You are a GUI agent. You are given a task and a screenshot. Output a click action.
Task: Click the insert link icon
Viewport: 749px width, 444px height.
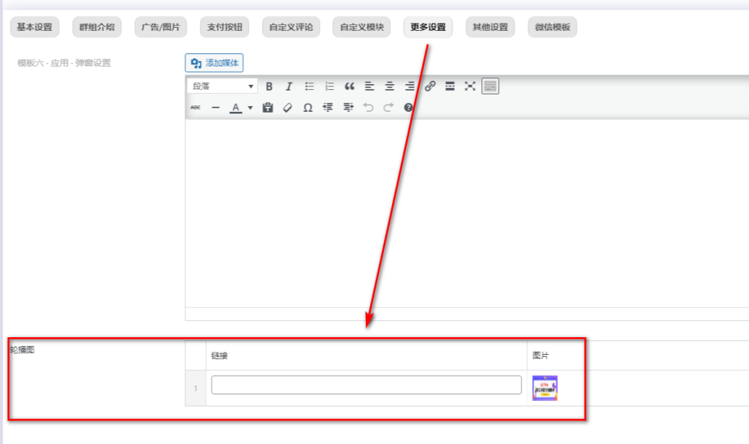430,86
